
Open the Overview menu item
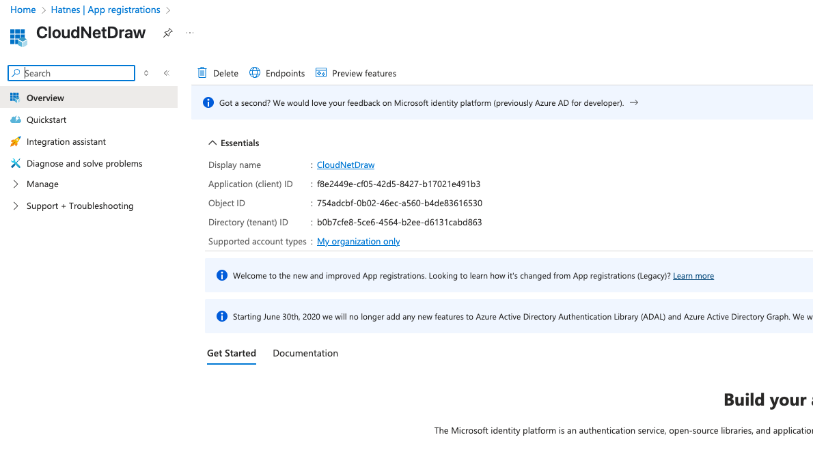click(89, 98)
